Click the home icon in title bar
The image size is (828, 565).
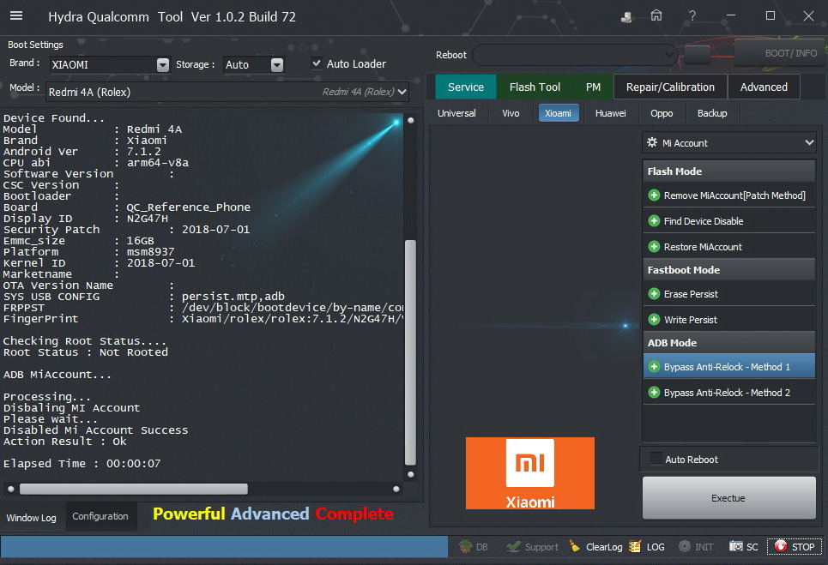coord(656,16)
